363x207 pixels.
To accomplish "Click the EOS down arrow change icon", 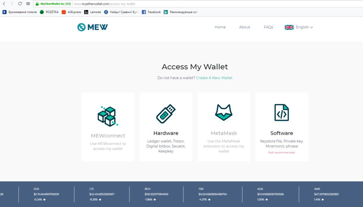I will (45, 200).
